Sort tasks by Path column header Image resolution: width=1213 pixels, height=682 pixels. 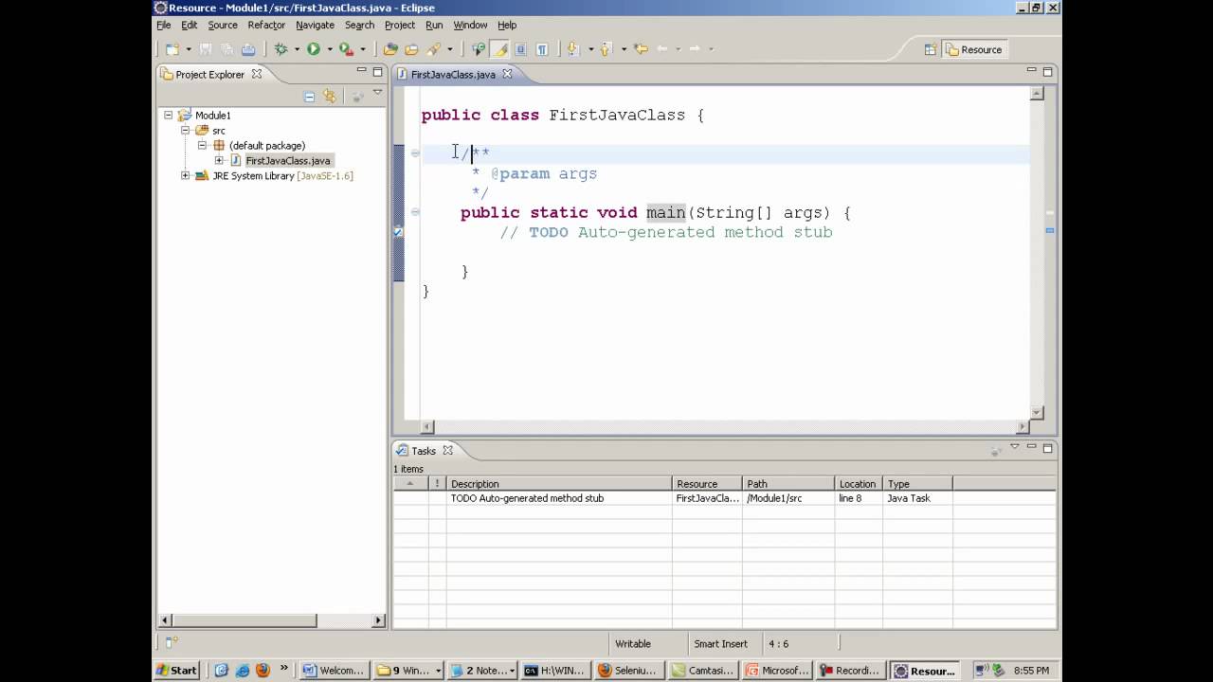tap(788, 484)
